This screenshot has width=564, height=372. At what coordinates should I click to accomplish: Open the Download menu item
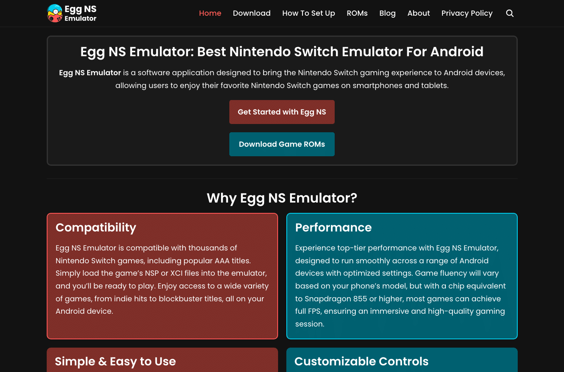coord(252,13)
